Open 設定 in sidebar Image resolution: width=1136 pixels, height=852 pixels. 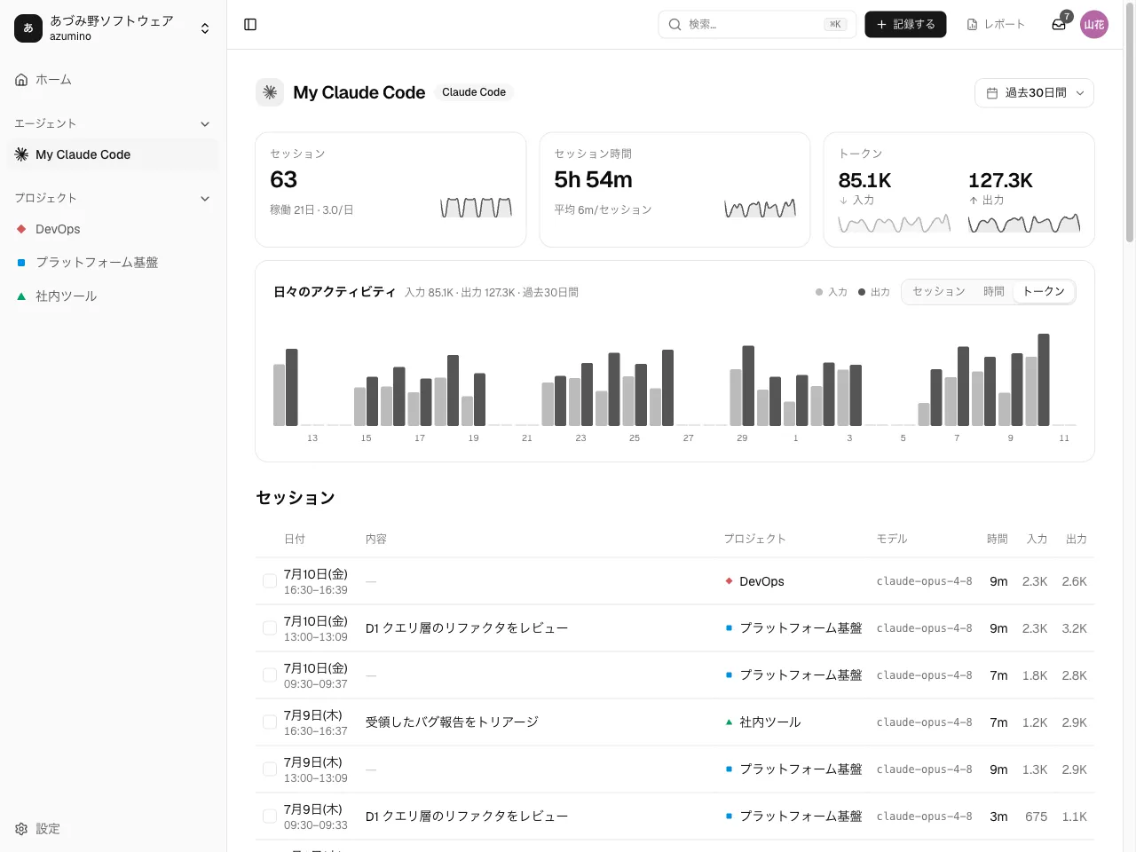click(x=114, y=829)
